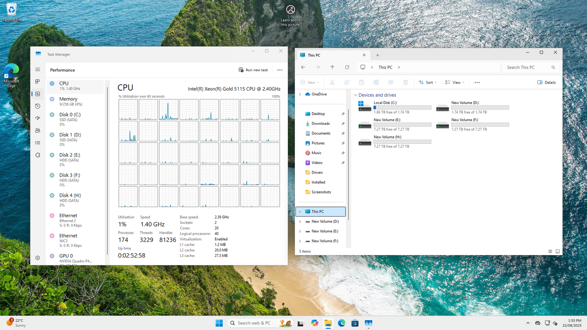Select Disk 0 (C:) performance entry
The image size is (587, 330).
75,119
